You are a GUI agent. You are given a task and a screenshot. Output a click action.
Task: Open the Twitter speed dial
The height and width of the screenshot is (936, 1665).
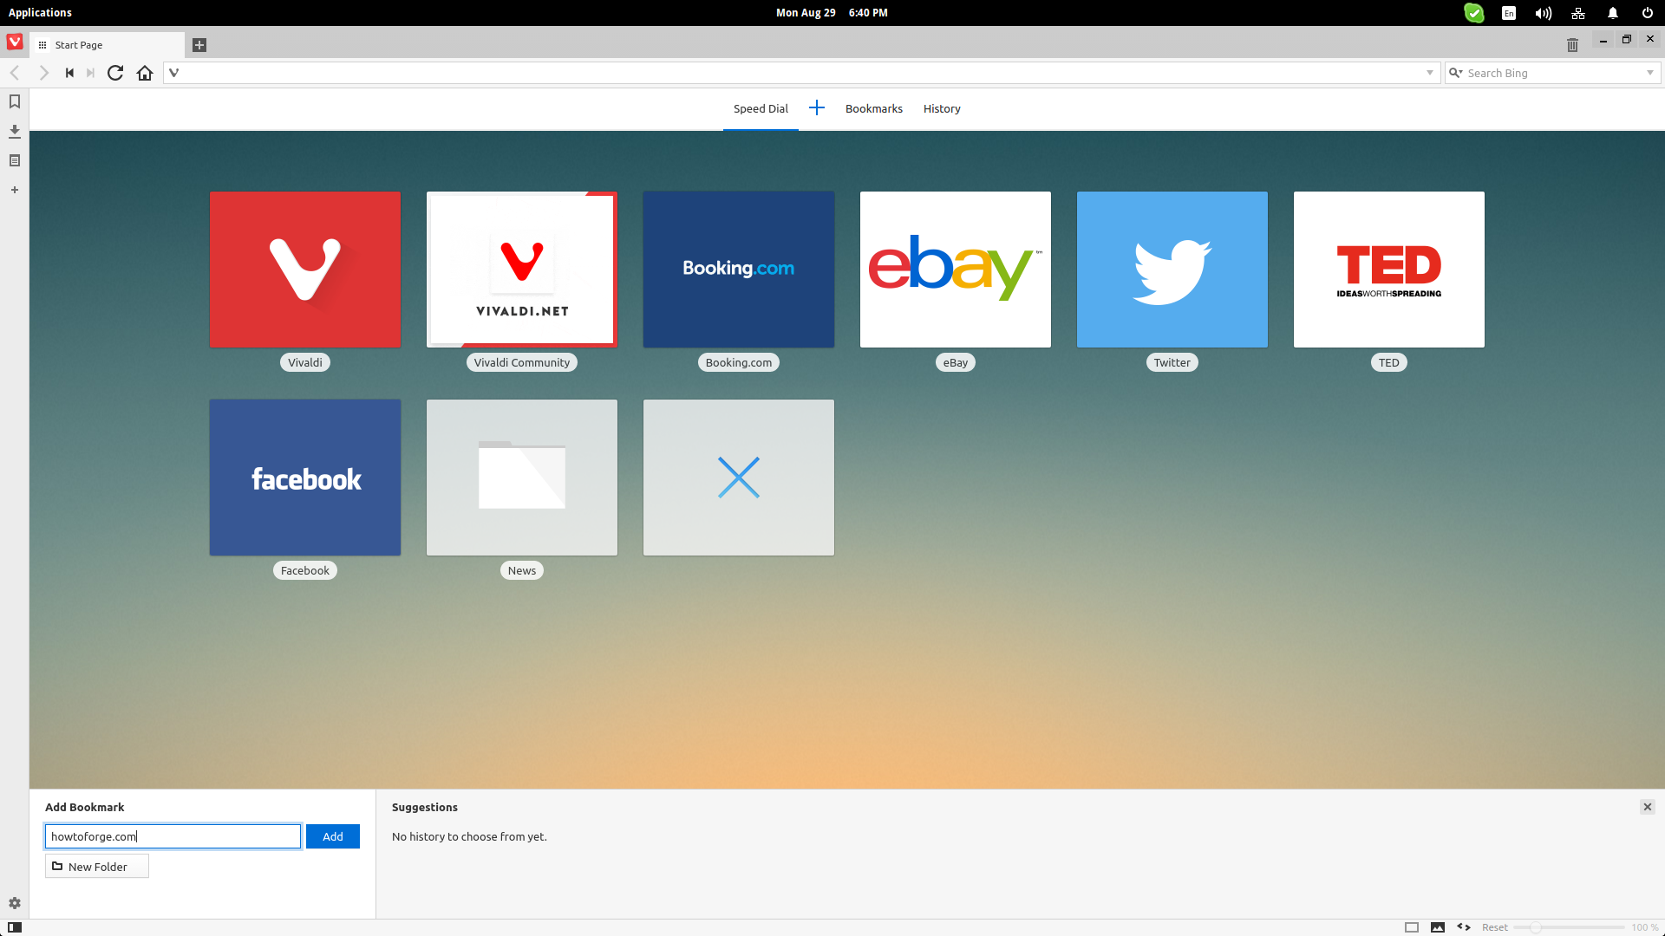coord(1172,270)
